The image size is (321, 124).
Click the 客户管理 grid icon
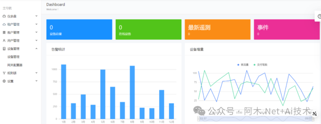[4, 32]
